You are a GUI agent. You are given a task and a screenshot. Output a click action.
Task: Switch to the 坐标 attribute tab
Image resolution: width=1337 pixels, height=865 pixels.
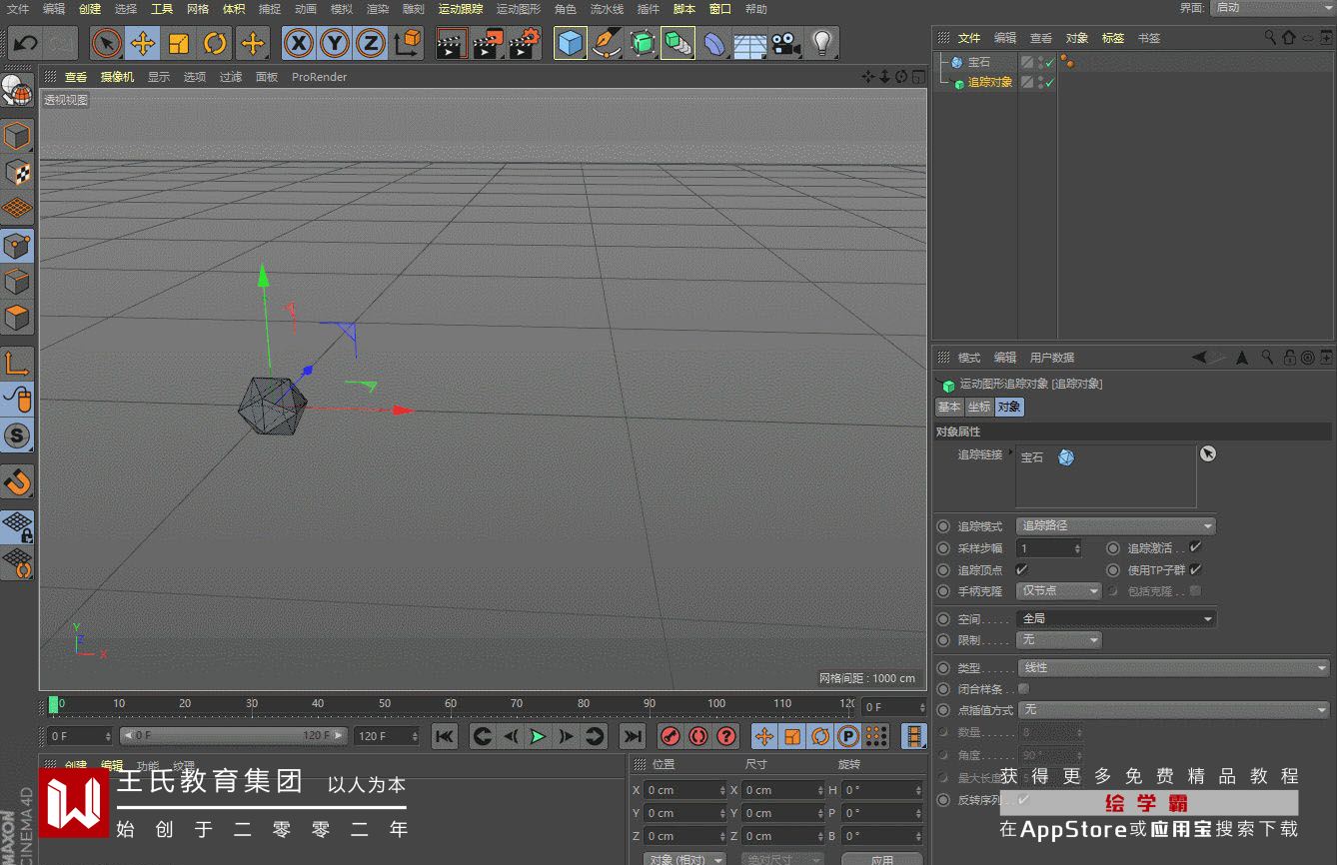[x=979, y=408]
